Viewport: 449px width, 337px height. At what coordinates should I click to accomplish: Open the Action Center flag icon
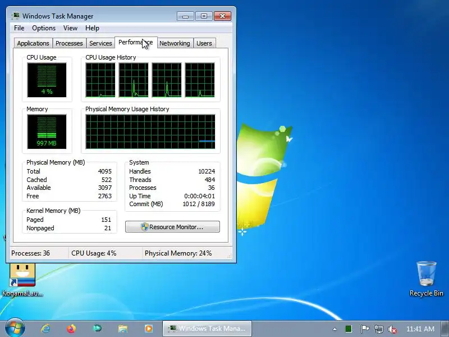click(x=364, y=329)
